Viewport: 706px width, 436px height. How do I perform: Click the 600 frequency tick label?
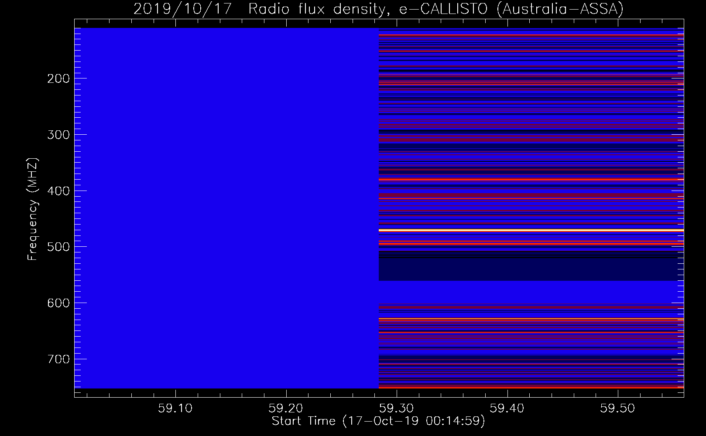pos(58,303)
